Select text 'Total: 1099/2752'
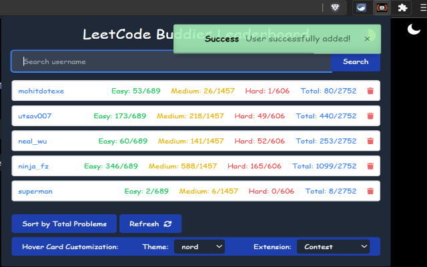 pyautogui.click(x=324, y=166)
